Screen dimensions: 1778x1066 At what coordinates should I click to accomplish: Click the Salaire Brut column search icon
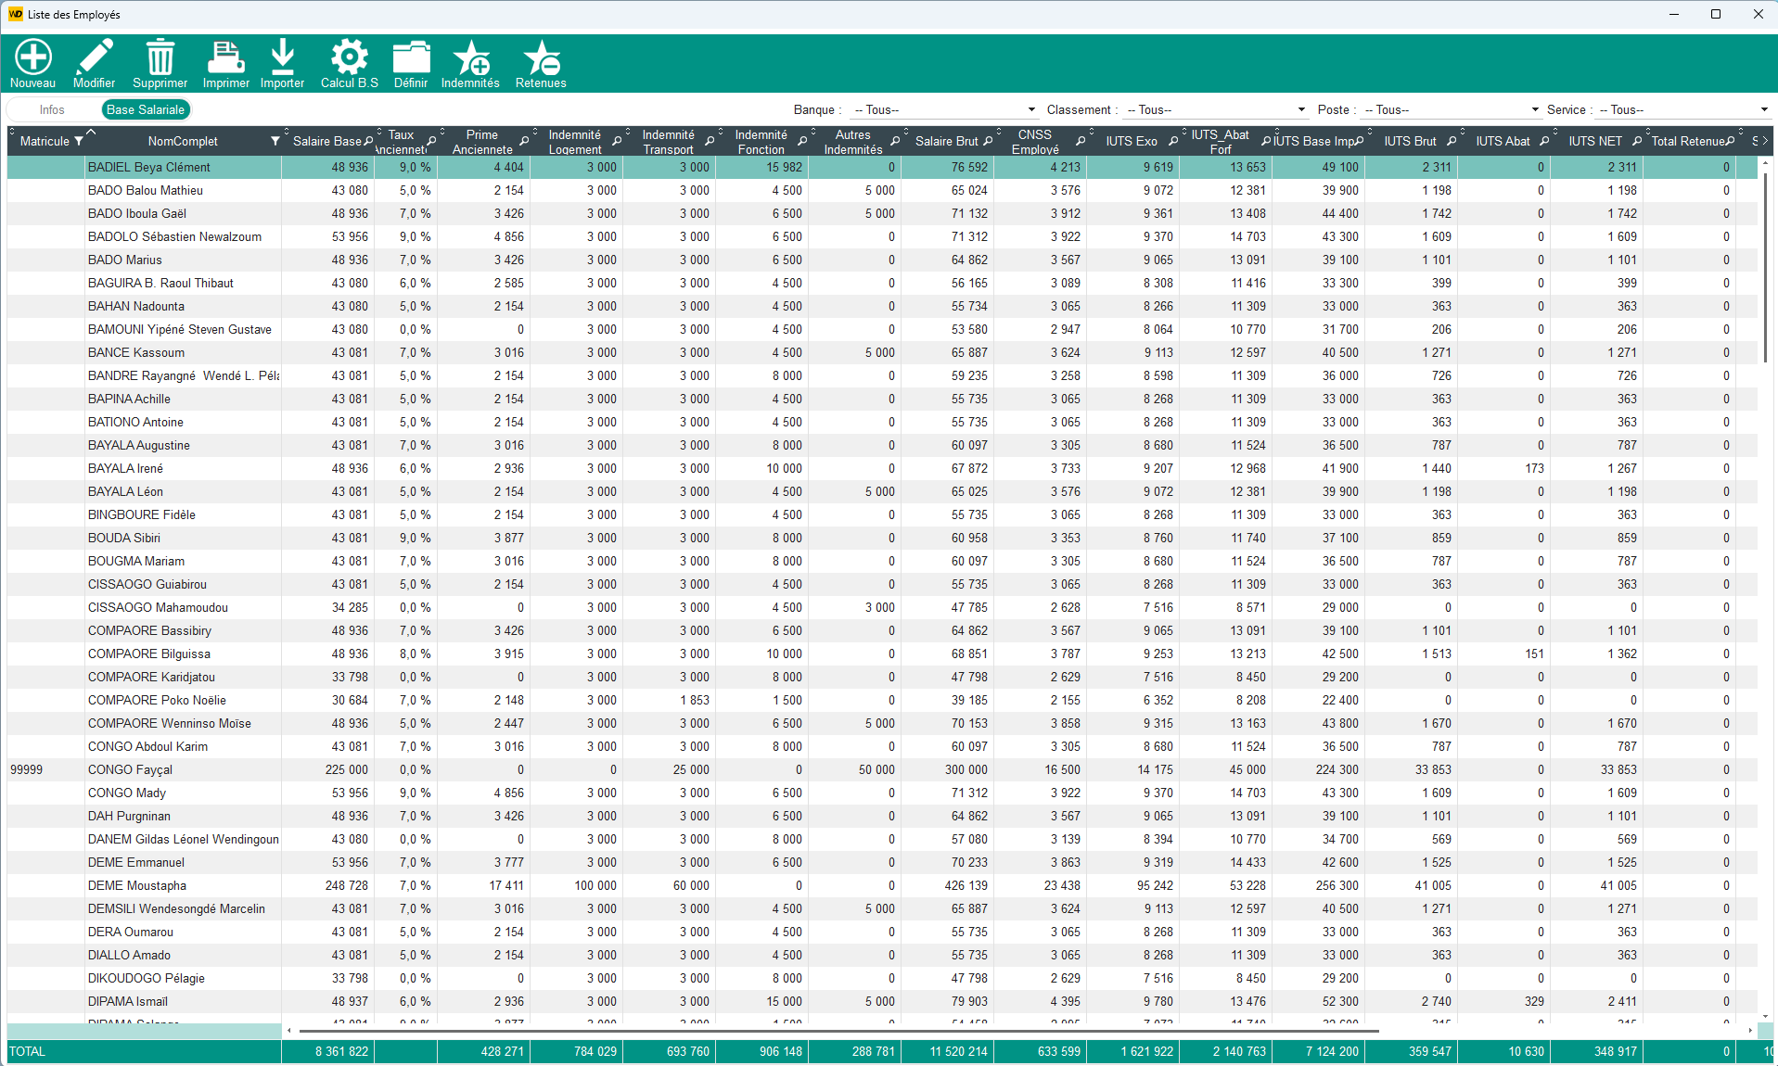(x=988, y=141)
